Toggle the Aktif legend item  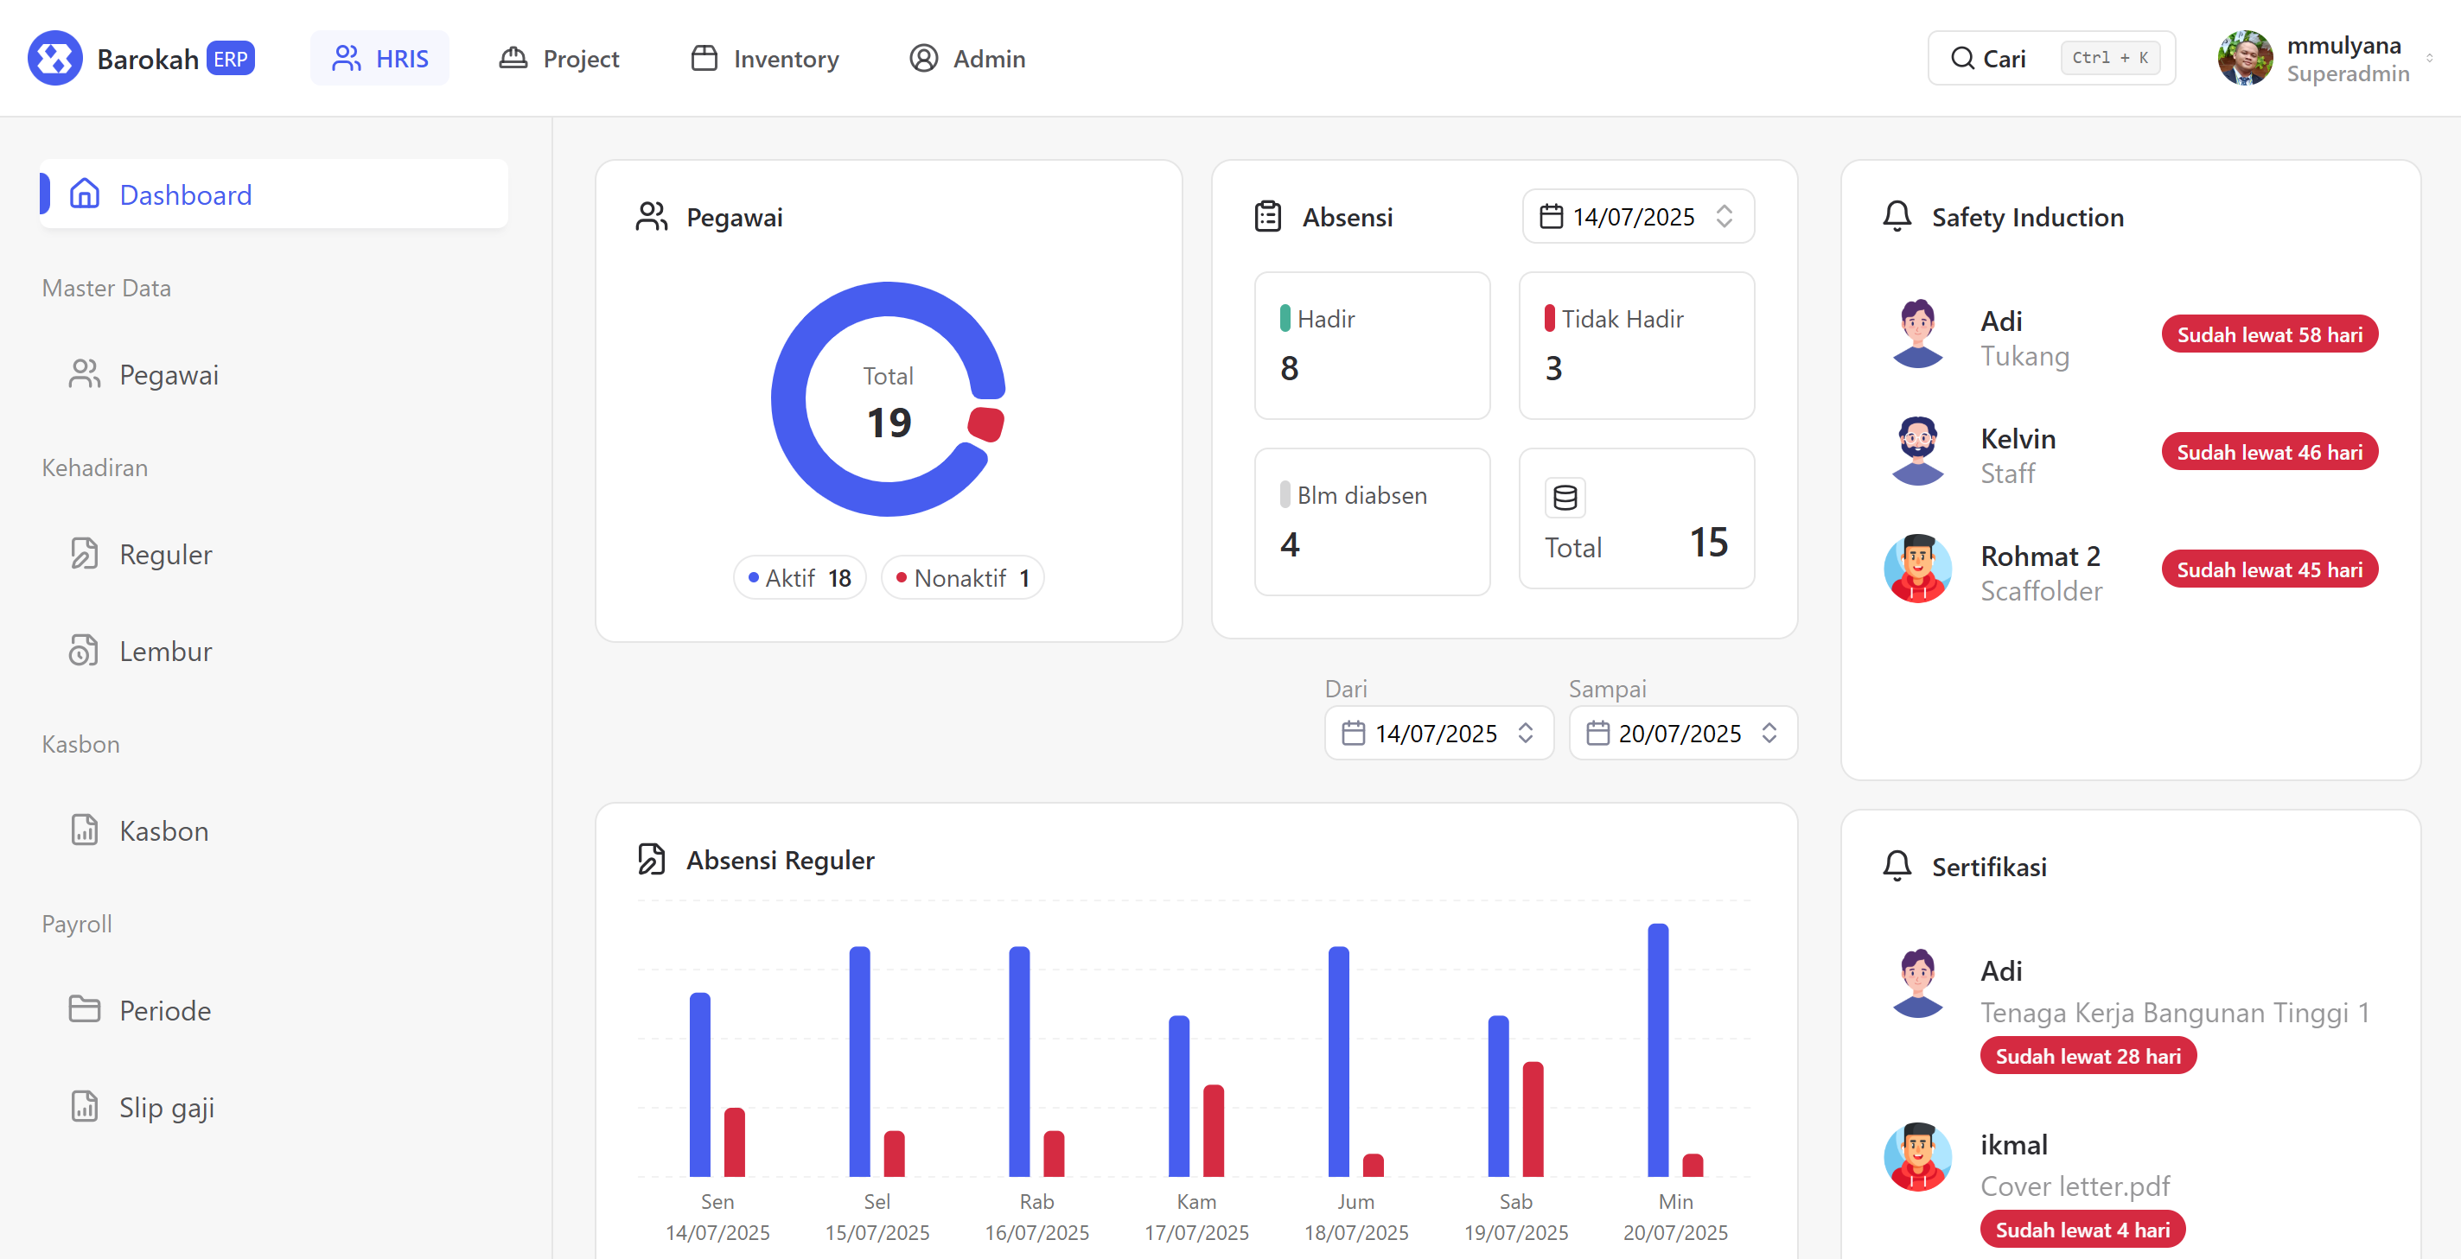pyautogui.click(x=800, y=578)
